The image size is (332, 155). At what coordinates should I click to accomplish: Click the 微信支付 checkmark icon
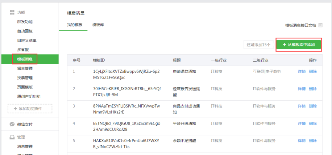[12, 124]
